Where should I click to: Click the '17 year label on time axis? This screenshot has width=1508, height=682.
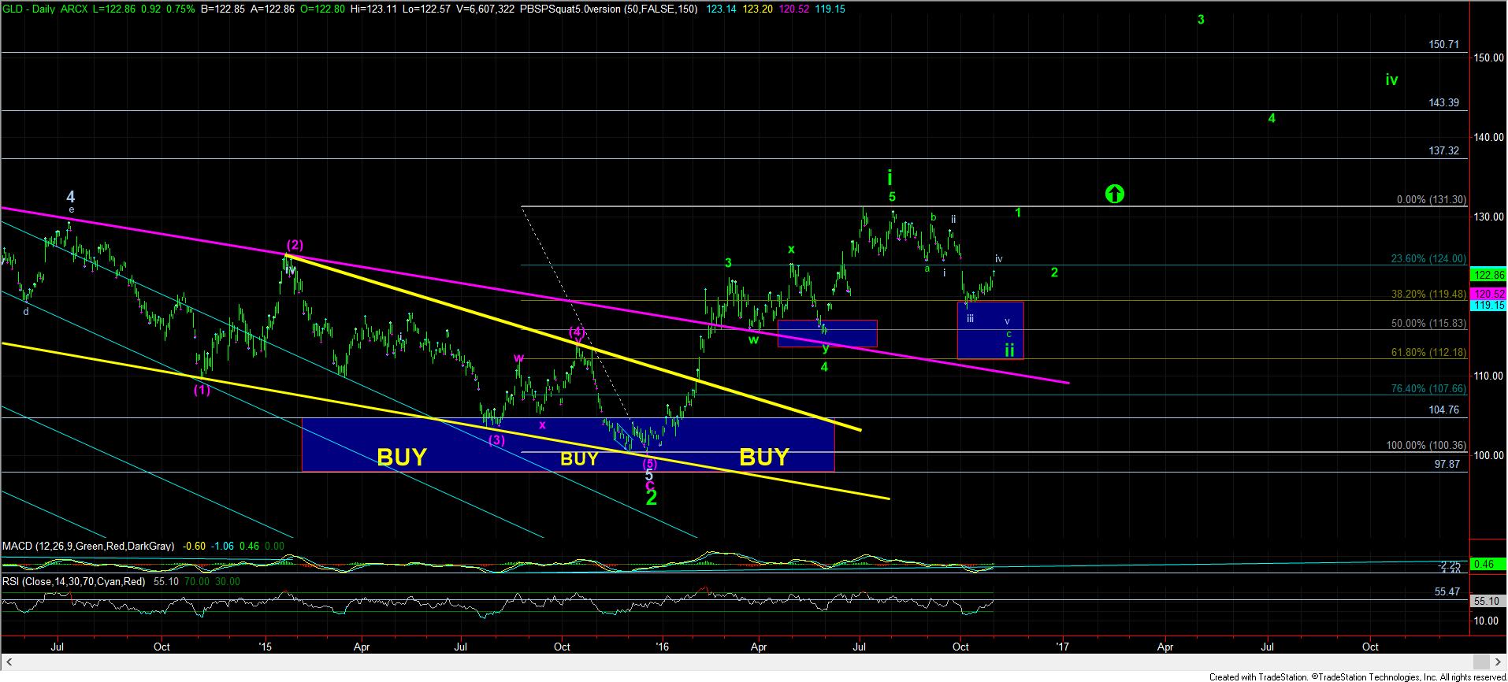[x=1063, y=647]
